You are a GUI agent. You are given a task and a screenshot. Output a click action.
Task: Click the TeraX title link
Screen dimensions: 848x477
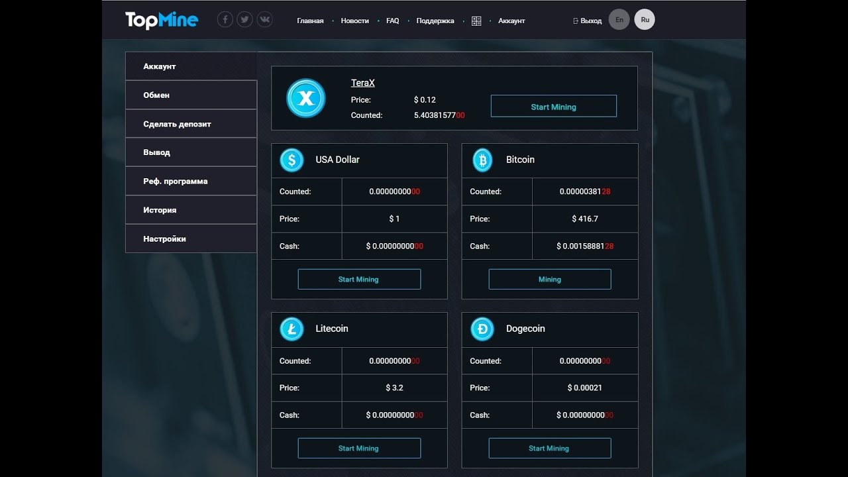[x=363, y=83]
